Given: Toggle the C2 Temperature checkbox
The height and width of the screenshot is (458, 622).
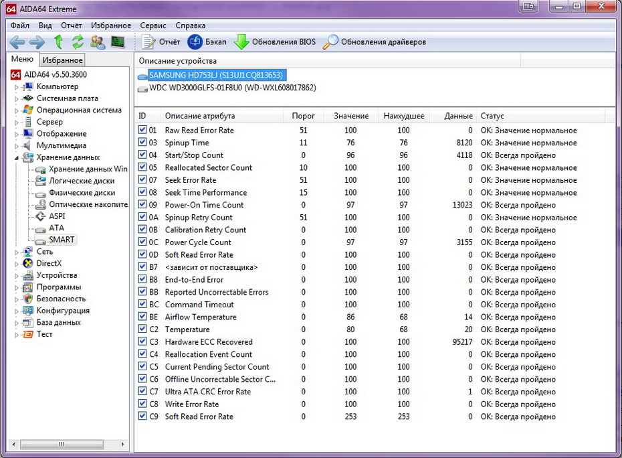Looking at the screenshot, I should (x=142, y=329).
